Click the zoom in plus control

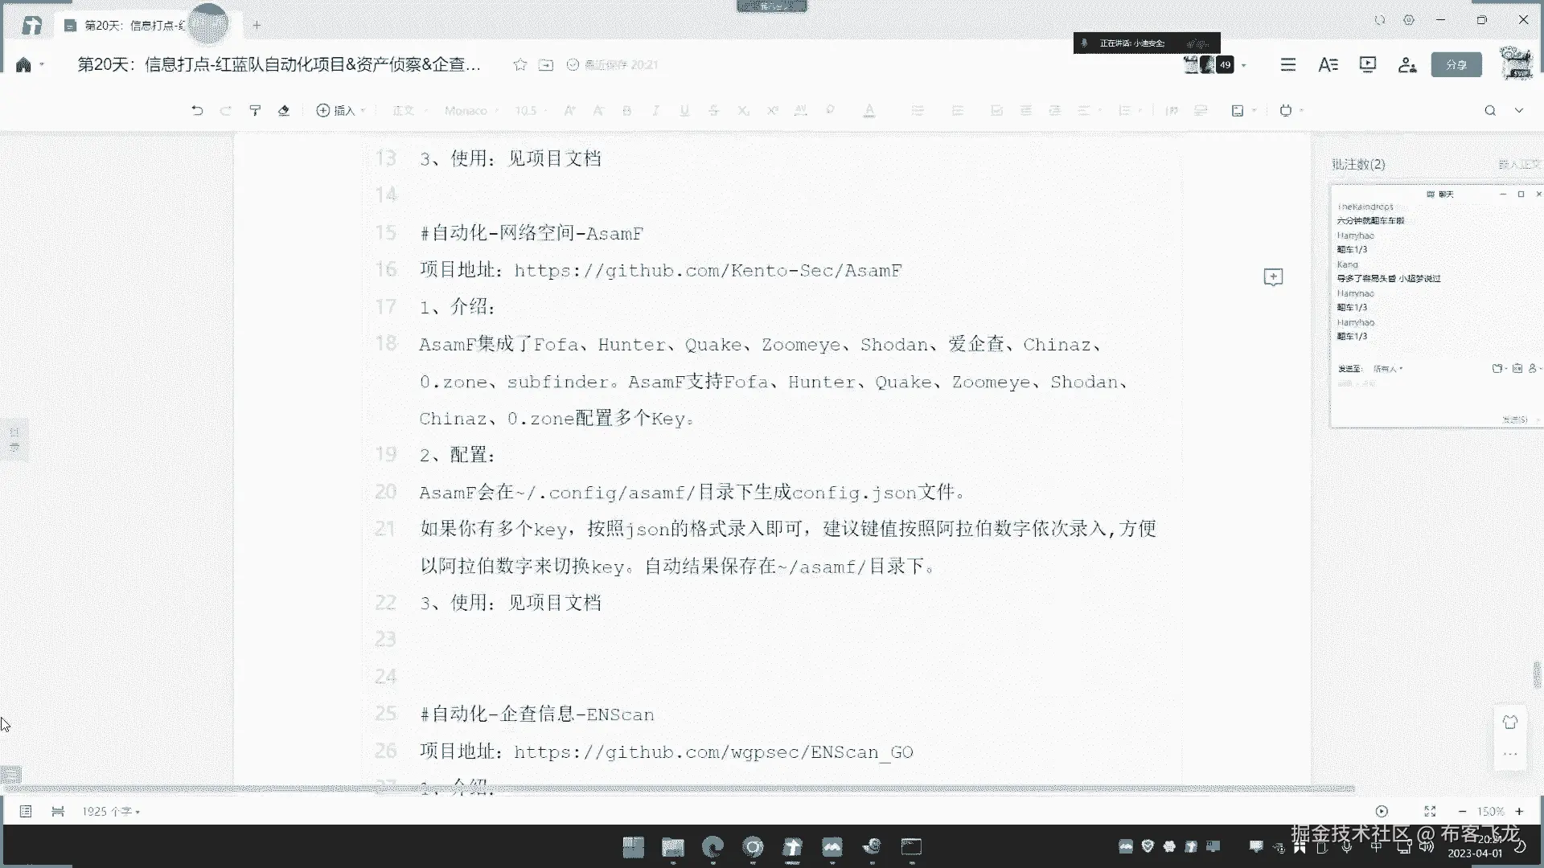pyautogui.click(x=1519, y=812)
